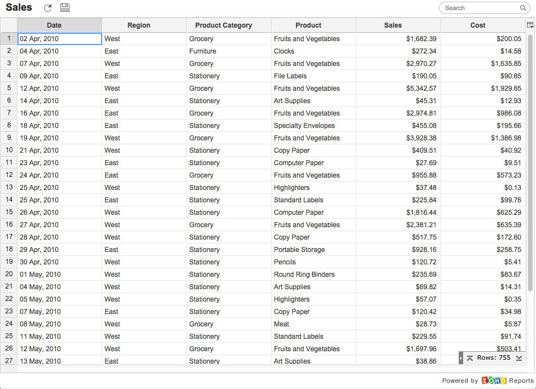Click the save icon in the toolbar

click(x=65, y=8)
